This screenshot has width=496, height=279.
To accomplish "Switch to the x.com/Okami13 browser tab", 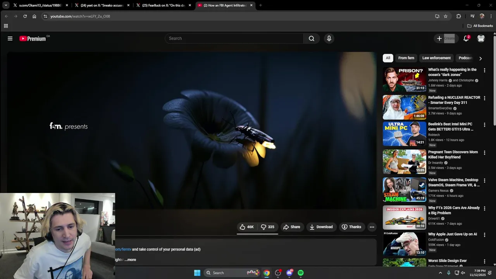I will (40, 5).
